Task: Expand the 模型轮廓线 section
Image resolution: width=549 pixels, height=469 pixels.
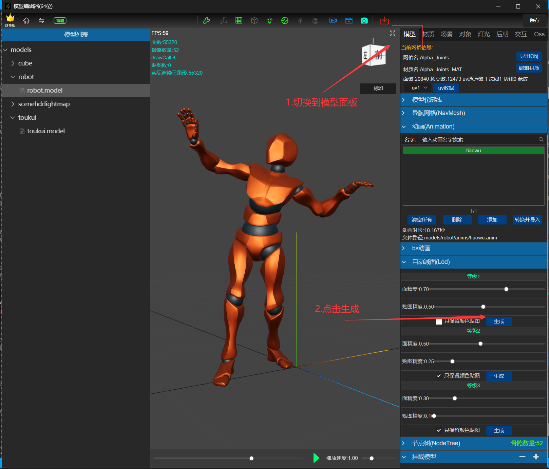Action: click(x=474, y=100)
